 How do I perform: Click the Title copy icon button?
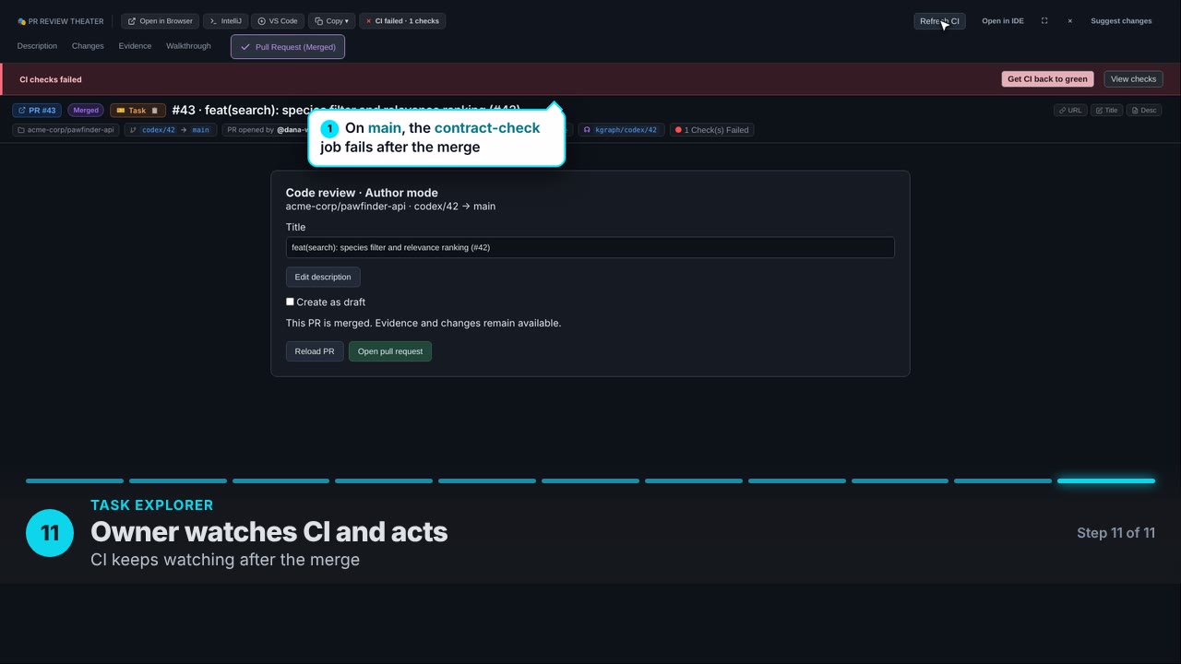coord(1106,111)
